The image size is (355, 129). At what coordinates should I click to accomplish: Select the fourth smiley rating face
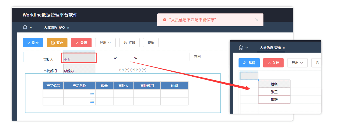138,70
